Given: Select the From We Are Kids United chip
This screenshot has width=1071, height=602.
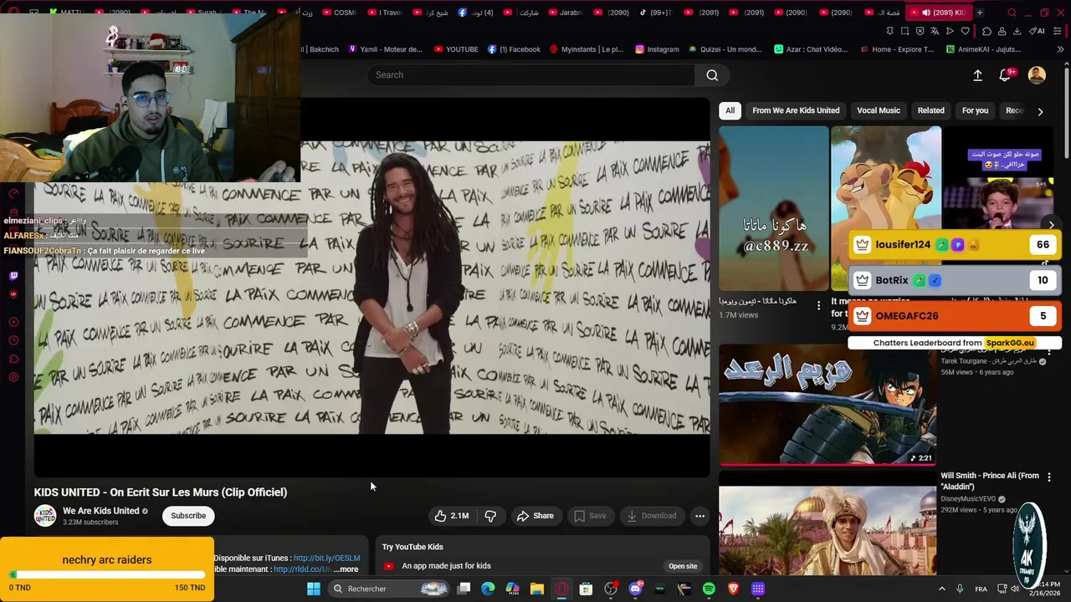Looking at the screenshot, I should coord(796,110).
